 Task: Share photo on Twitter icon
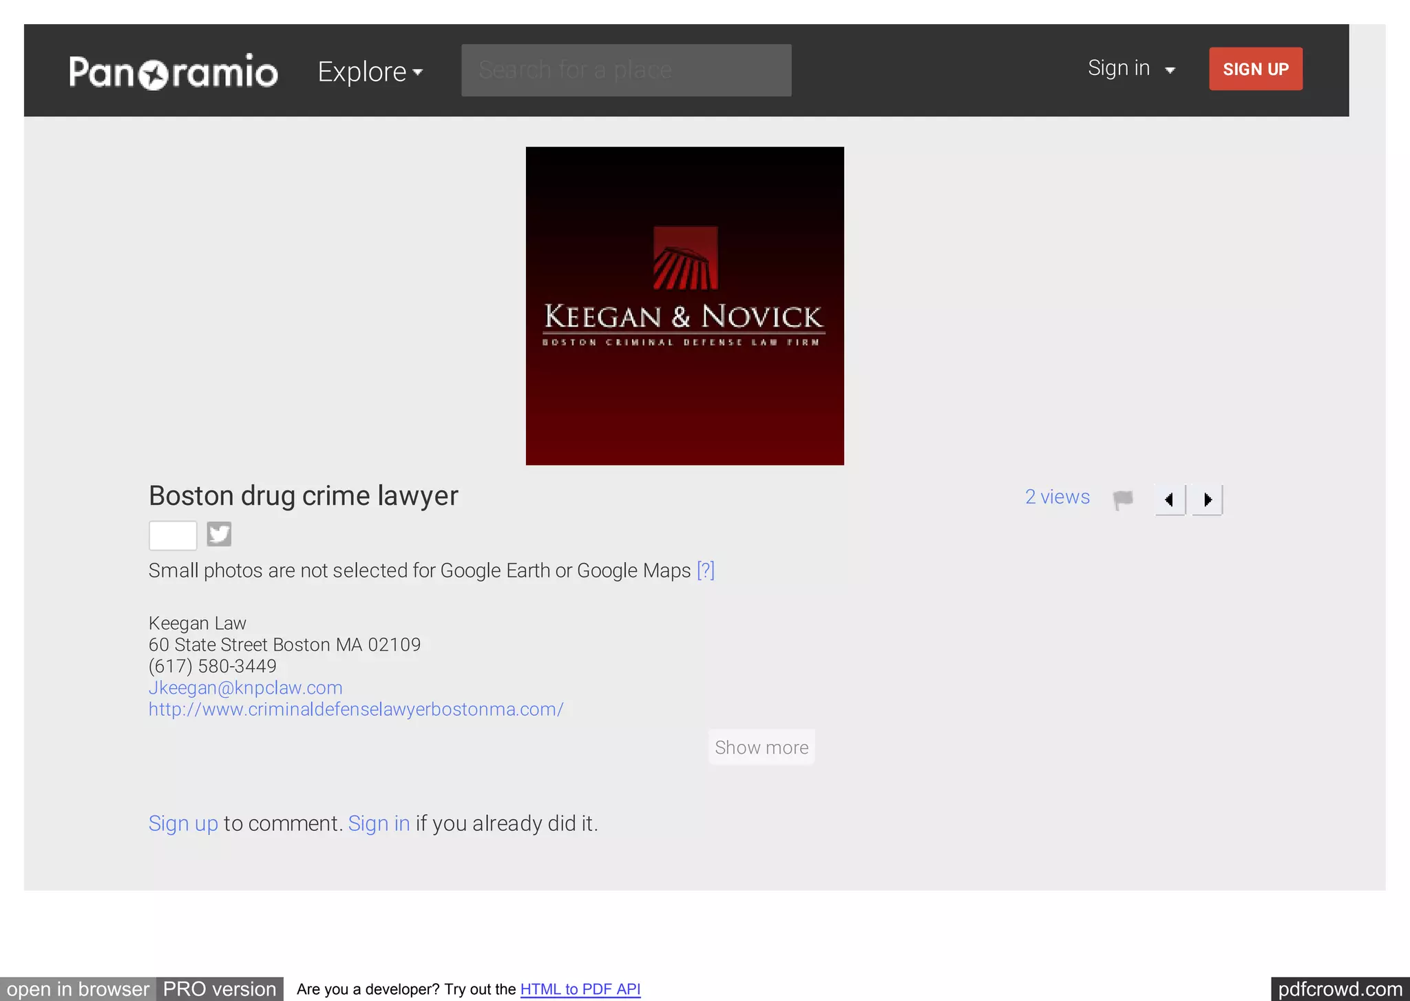[219, 535]
